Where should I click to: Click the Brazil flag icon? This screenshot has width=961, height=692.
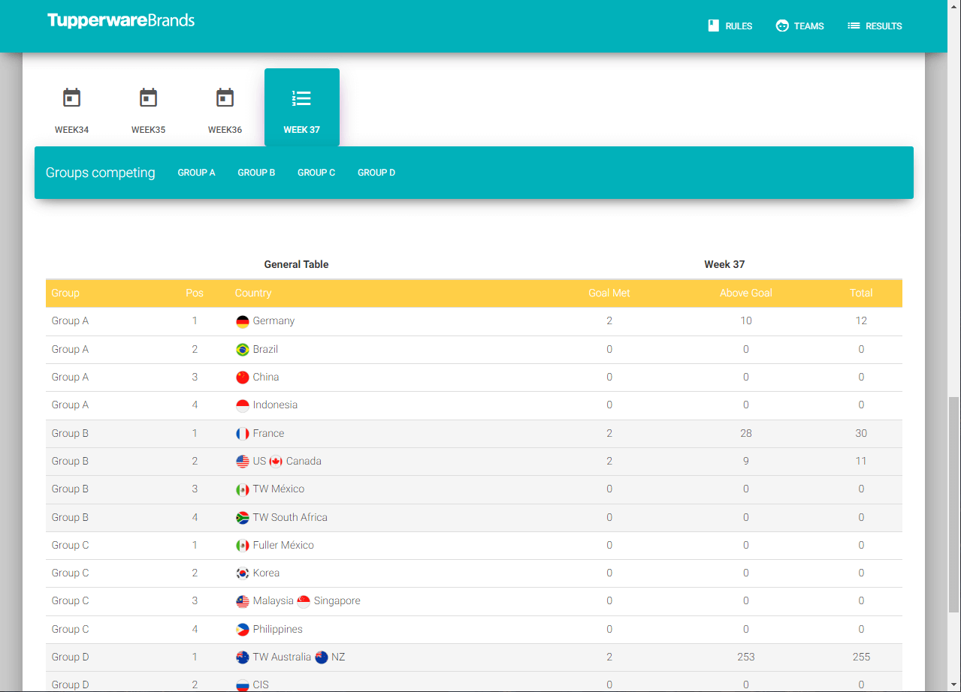tap(243, 350)
